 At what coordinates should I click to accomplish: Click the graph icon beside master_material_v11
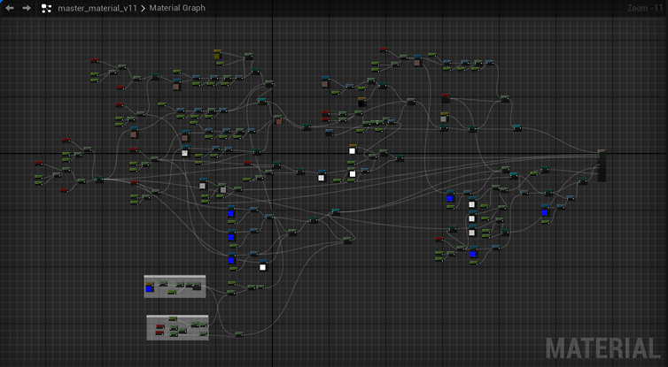(x=46, y=8)
